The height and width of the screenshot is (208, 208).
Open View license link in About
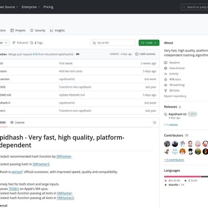coord(174,68)
